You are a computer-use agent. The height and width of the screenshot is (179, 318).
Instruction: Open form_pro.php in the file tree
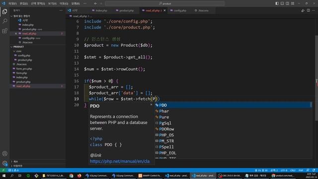(24, 69)
